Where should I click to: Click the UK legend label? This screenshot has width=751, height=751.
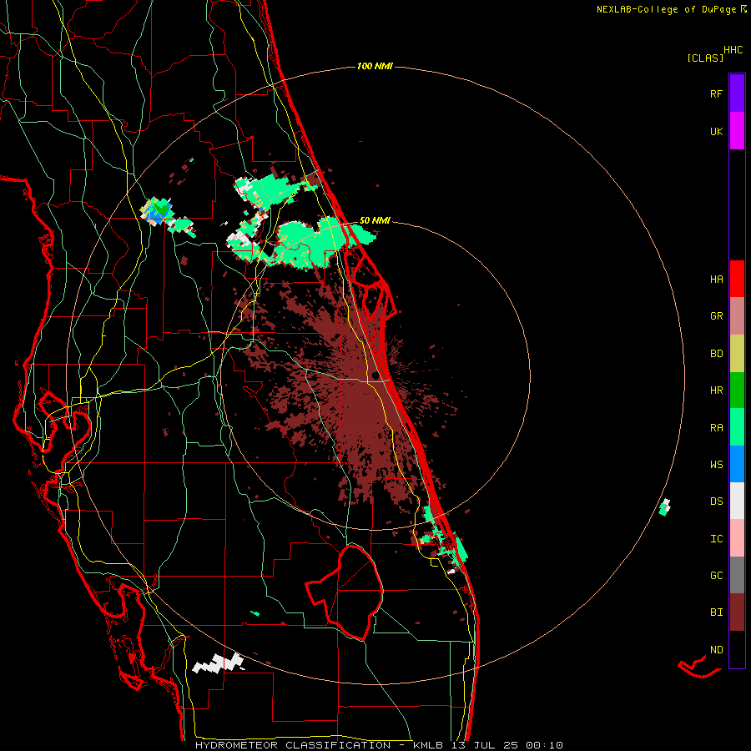[x=716, y=131]
